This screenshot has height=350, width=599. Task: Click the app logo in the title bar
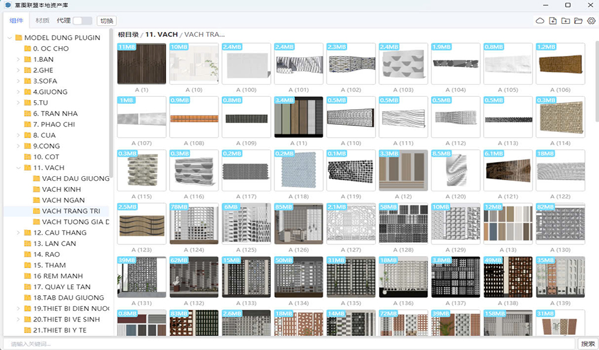coord(8,5)
